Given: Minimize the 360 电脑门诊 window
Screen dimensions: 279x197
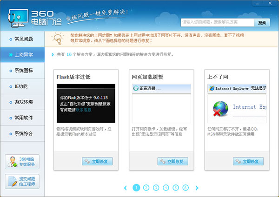Looking at the screenshot, I should pyautogui.click(x=258, y=4).
